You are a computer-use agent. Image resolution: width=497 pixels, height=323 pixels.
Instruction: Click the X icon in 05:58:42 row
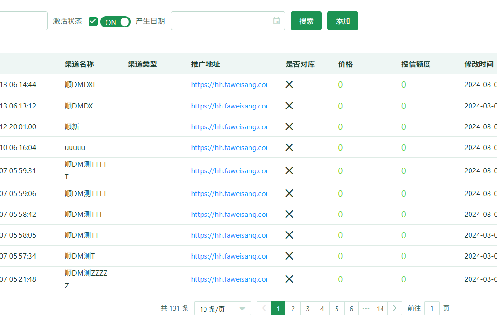(x=289, y=215)
